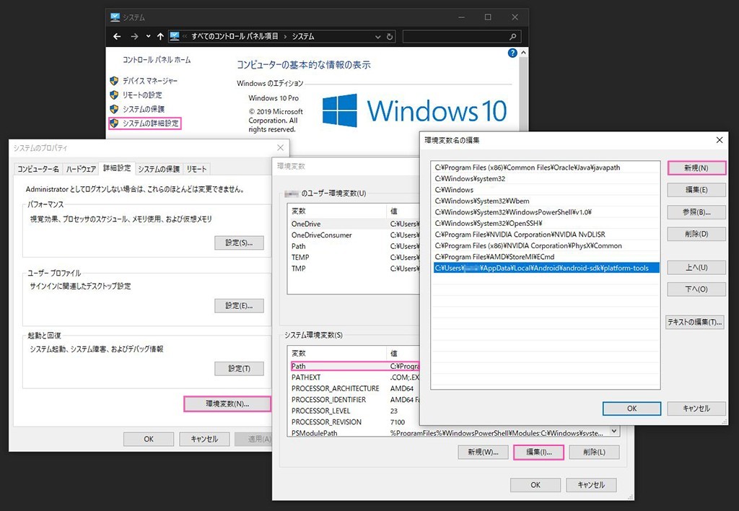This screenshot has width=739, height=511.
Task: Switch to コンピューター名 tab
Action: (38, 169)
